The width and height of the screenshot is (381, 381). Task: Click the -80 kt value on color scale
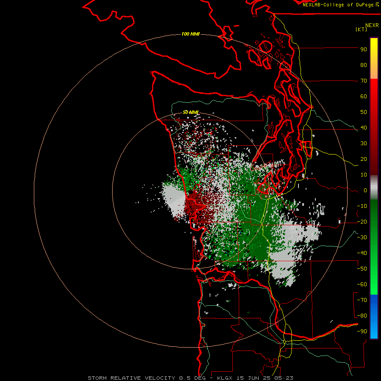[x=362, y=316]
